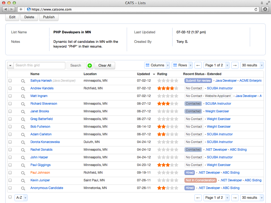Image resolution: width=271 pixels, height=203 pixels.
Task: Switch to the Delete tab
Action: click(29, 17)
